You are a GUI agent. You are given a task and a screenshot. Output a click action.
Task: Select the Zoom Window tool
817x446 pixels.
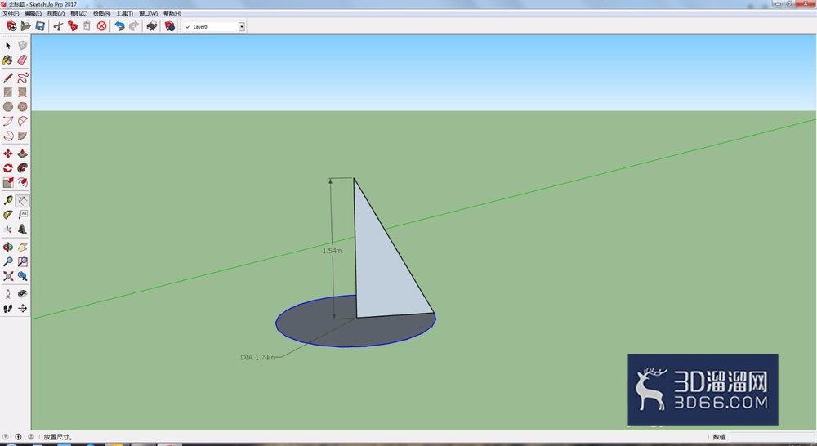coord(22,261)
